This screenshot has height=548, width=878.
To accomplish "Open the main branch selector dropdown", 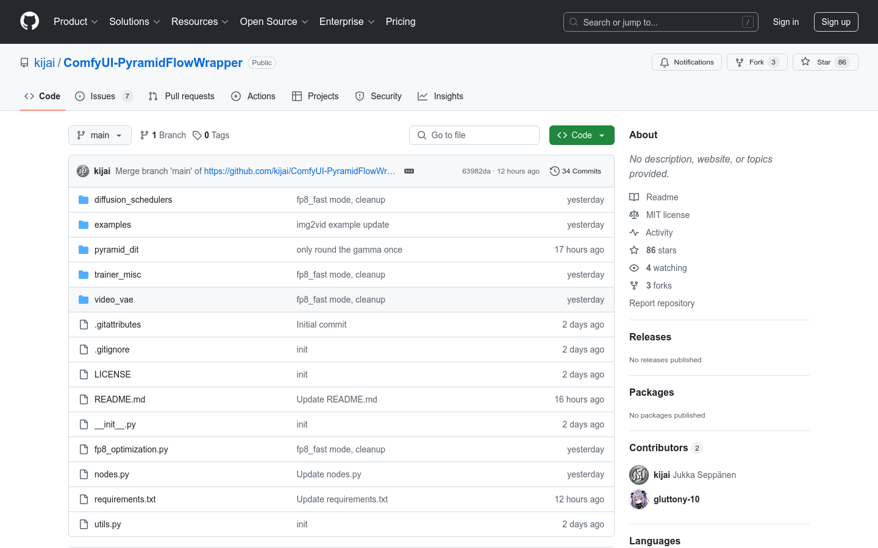I will click(100, 135).
